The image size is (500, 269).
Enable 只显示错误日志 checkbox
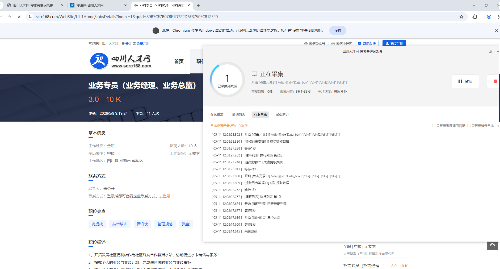469,126
